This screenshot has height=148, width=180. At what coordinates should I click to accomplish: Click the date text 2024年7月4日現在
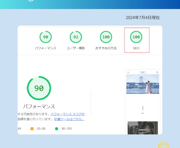143,18
